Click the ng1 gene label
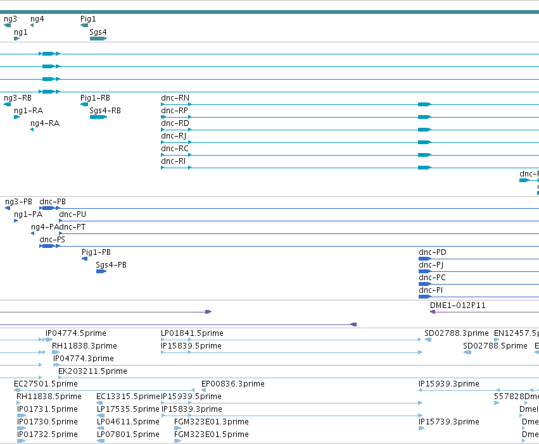539x444 pixels. coord(21,32)
